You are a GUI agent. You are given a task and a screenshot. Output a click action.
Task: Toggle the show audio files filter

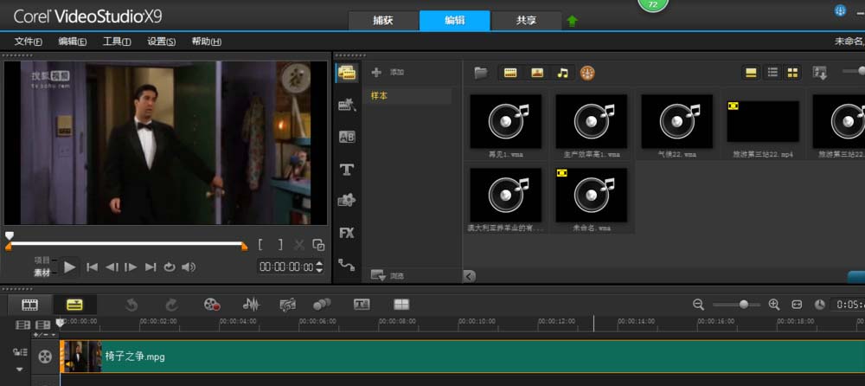(x=562, y=73)
